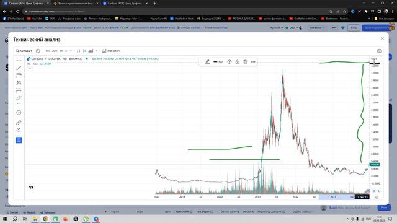Viewport: 397px width, 223px height.
Task: Open the USDT price scale currency dropdown
Action: [377, 59]
